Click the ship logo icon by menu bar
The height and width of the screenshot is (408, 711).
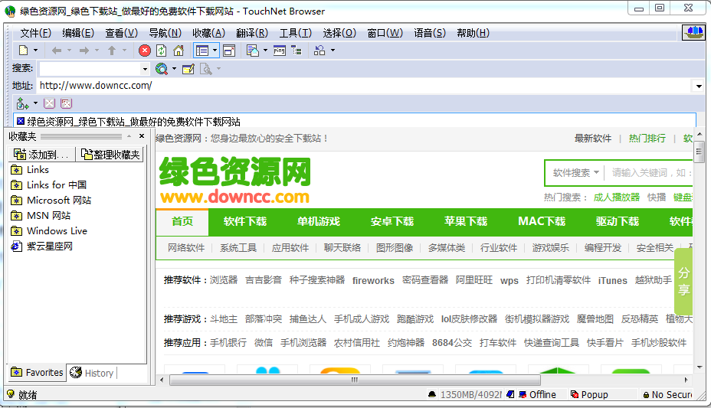pos(693,32)
